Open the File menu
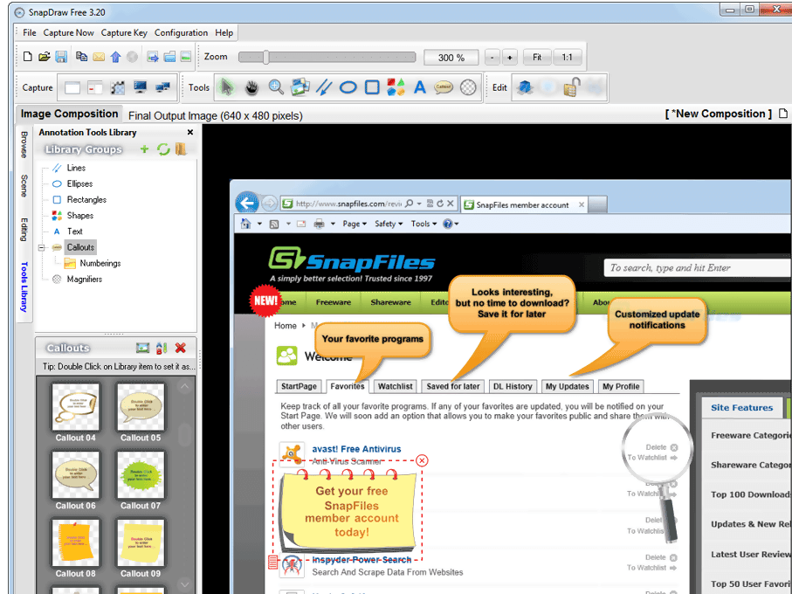792x594 pixels. coord(30,33)
